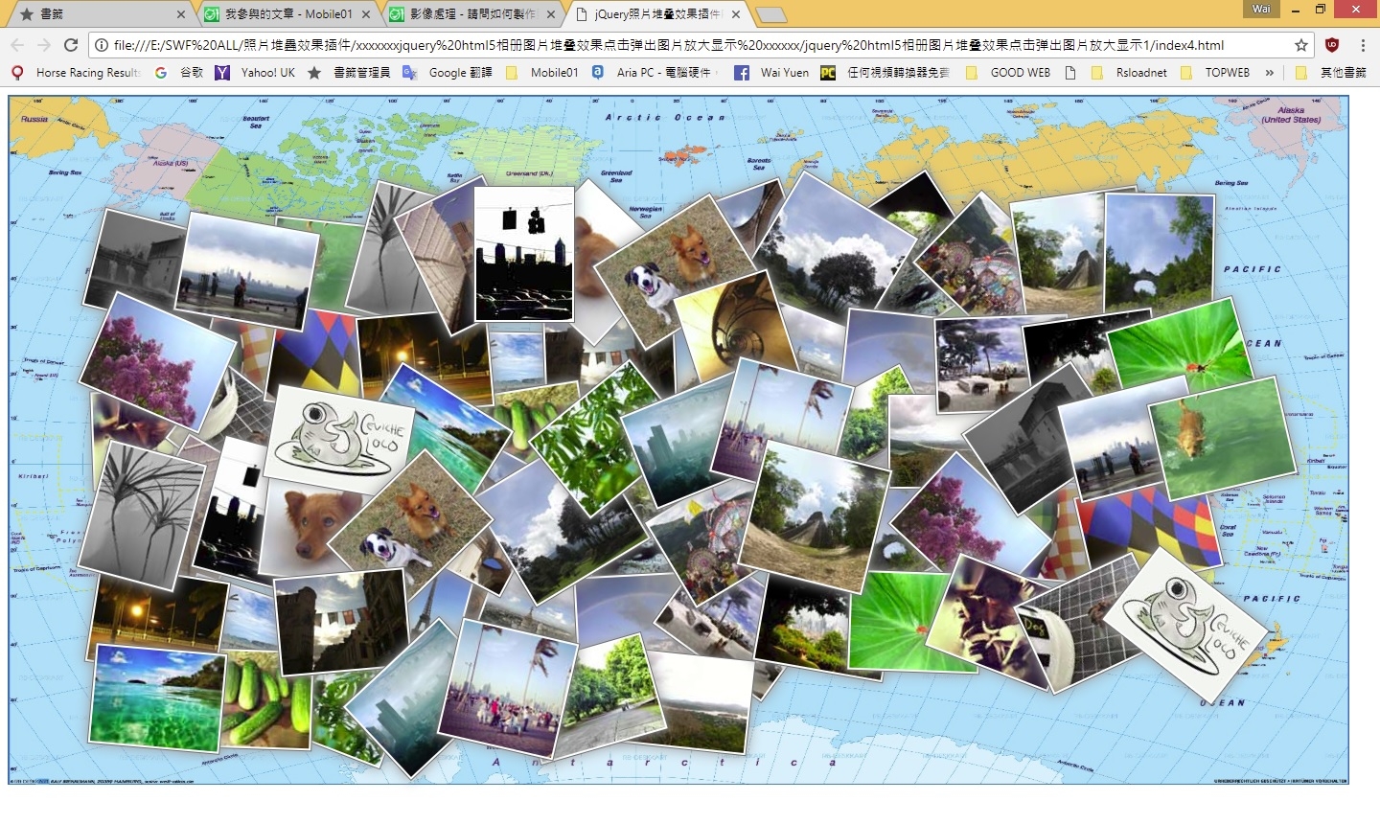1380x824 pixels.
Task: Close the jQuery照片堆疊效果插件 tab
Action: tap(734, 14)
